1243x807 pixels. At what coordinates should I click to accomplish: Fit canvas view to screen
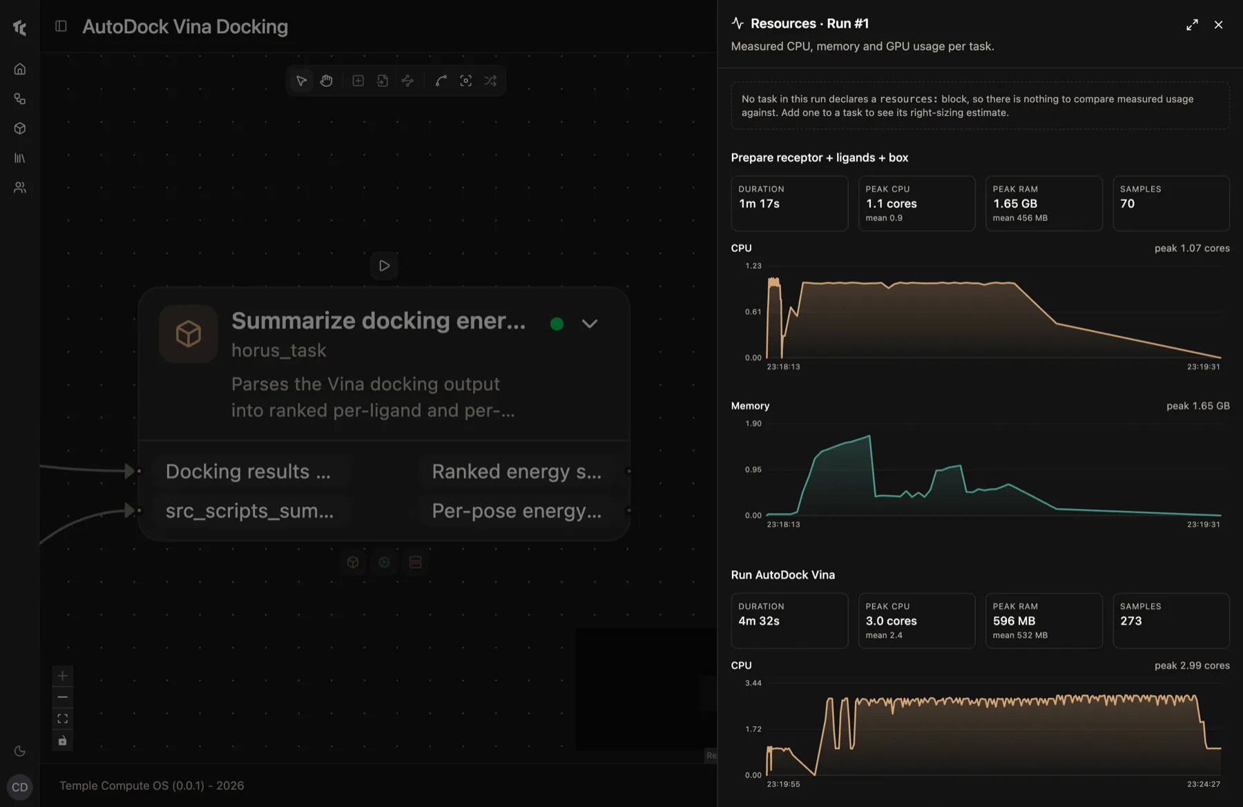pos(62,719)
